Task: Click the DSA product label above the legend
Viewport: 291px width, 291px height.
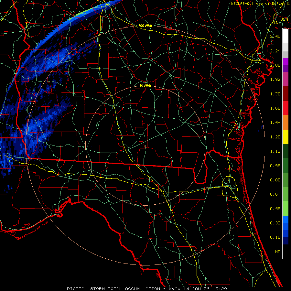Action: (x=284, y=19)
